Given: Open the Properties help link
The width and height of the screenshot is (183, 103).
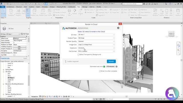Looking at the screenshot, I should (x=5, y=58).
